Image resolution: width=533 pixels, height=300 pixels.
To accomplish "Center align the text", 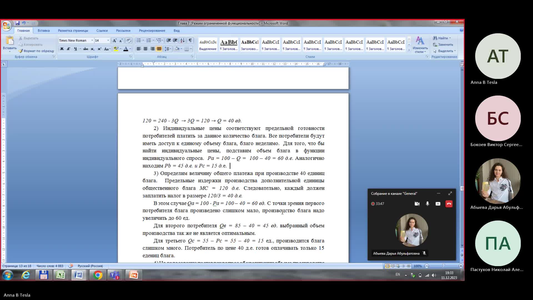I will [145, 49].
